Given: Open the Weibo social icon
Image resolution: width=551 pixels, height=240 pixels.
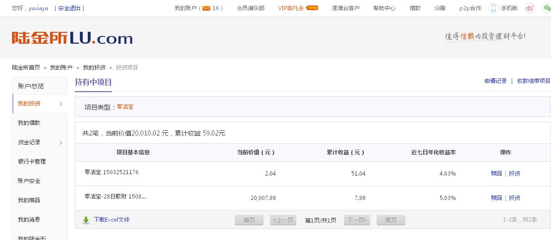Looking at the screenshot, I should tap(530, 8).
